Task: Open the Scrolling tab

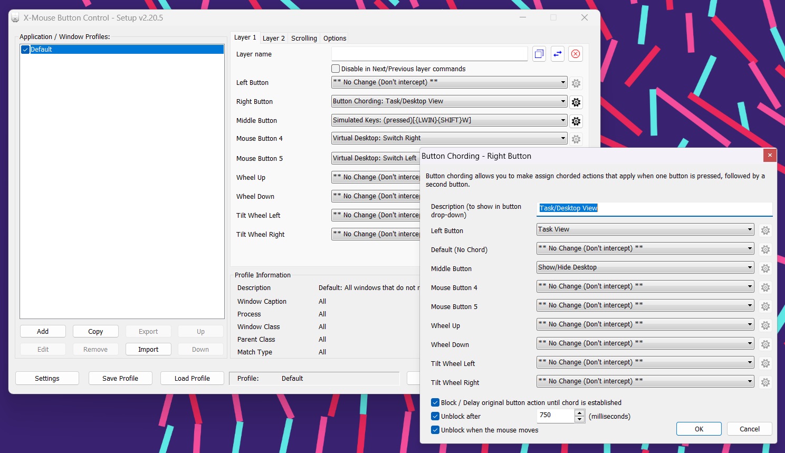Action: tap(304, 38)
